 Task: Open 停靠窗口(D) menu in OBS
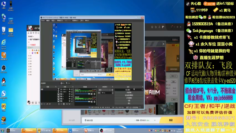pos(60,20)
